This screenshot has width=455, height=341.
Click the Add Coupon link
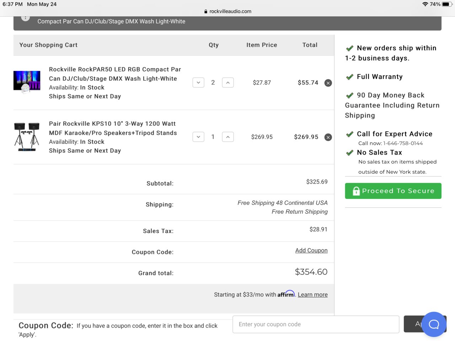click(311, 250)
